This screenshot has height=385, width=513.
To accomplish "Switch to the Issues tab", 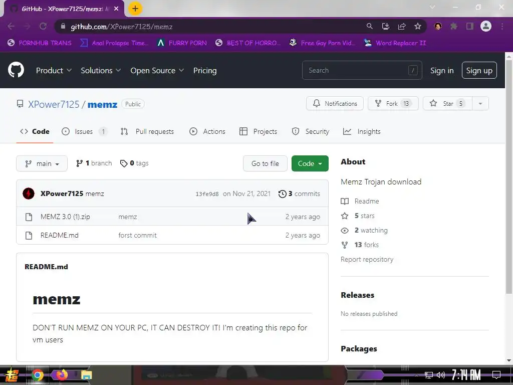I will 84,132.
